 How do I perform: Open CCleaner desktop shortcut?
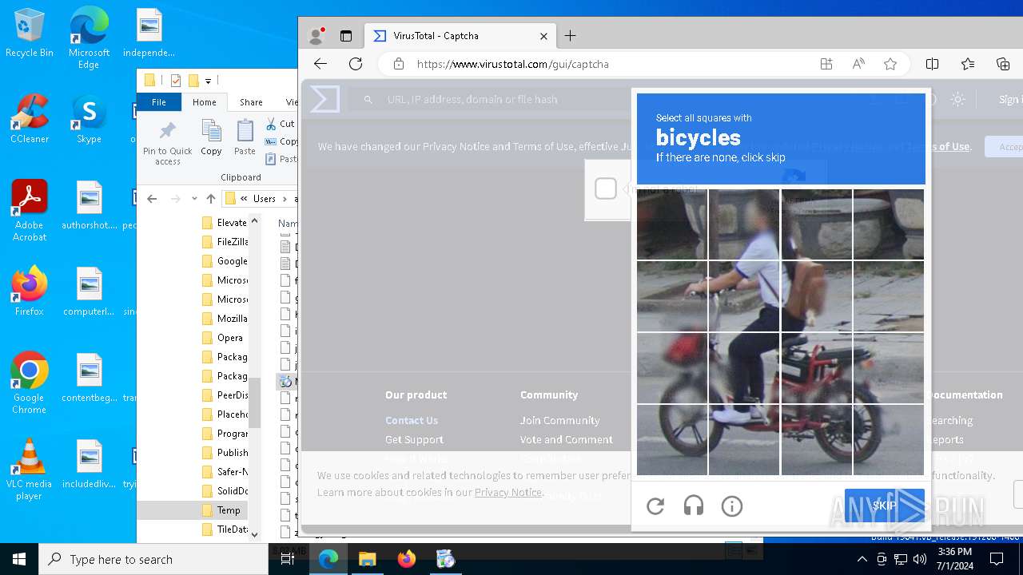click(30, 120)
